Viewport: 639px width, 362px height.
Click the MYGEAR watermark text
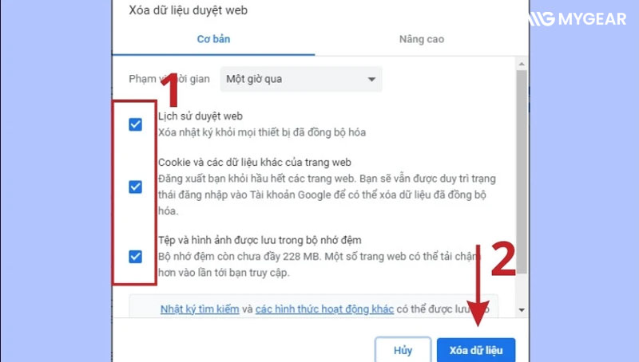tap(592, 19)
